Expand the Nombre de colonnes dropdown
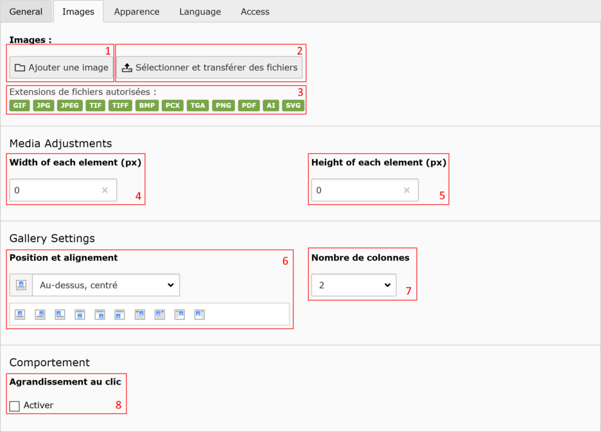 coord(354,285)
